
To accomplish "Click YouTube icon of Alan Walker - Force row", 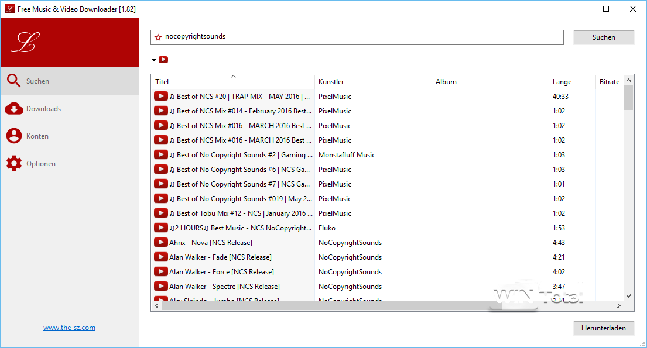I will (160, 272).
